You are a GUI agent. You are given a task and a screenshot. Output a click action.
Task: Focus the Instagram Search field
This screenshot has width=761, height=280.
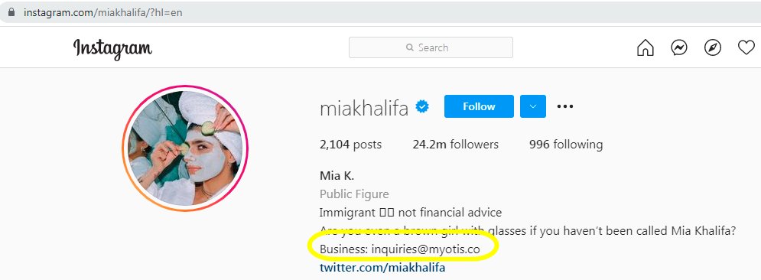(x=431, y=47)
